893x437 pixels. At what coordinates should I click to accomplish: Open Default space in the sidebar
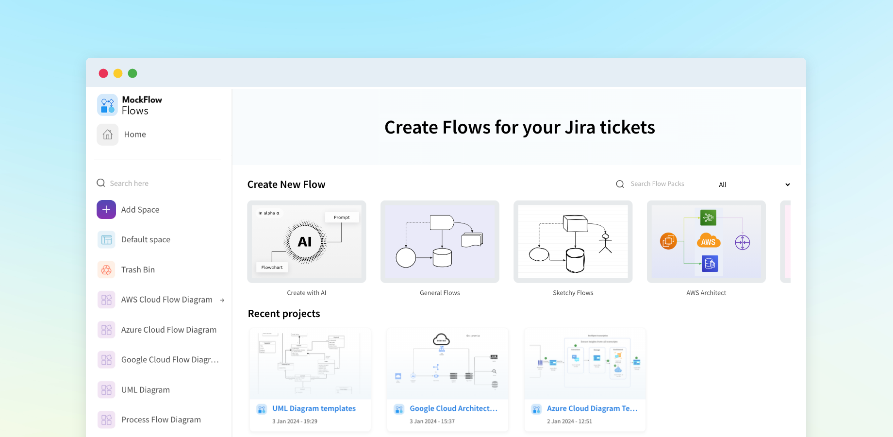pos(146,239)
